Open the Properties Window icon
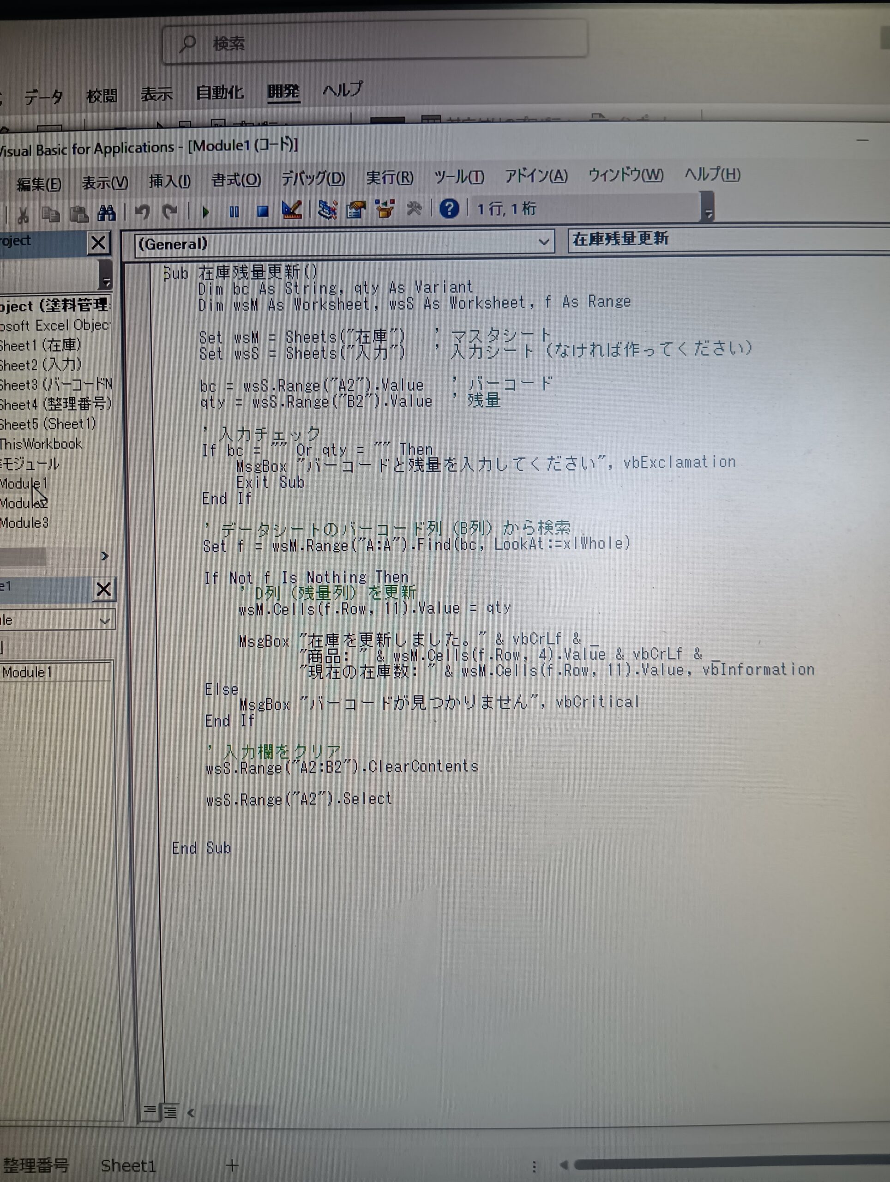890x1182 pixels. [x=356, y=210]
